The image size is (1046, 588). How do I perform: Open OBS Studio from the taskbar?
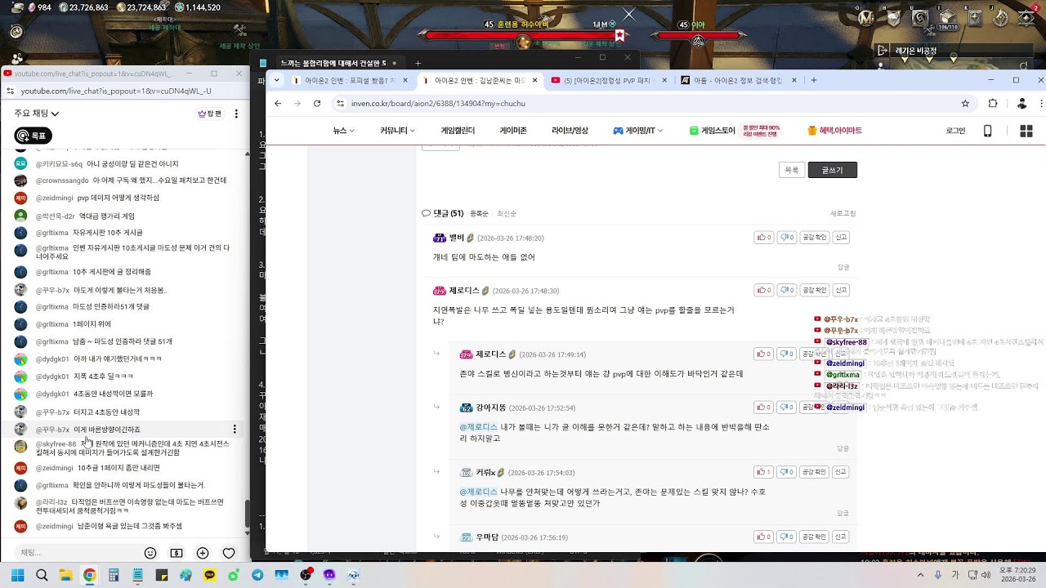point(306,575)
